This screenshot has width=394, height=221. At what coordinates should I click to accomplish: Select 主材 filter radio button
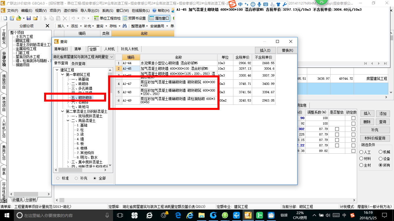coord(361,165)
